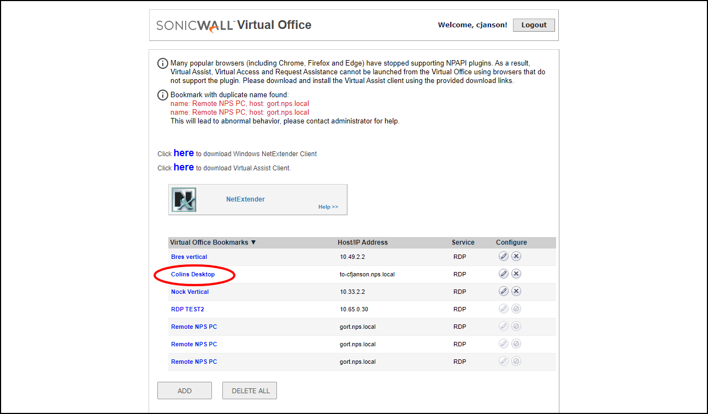Sort by the Virtual Office Bookmarks arrow

253,243
